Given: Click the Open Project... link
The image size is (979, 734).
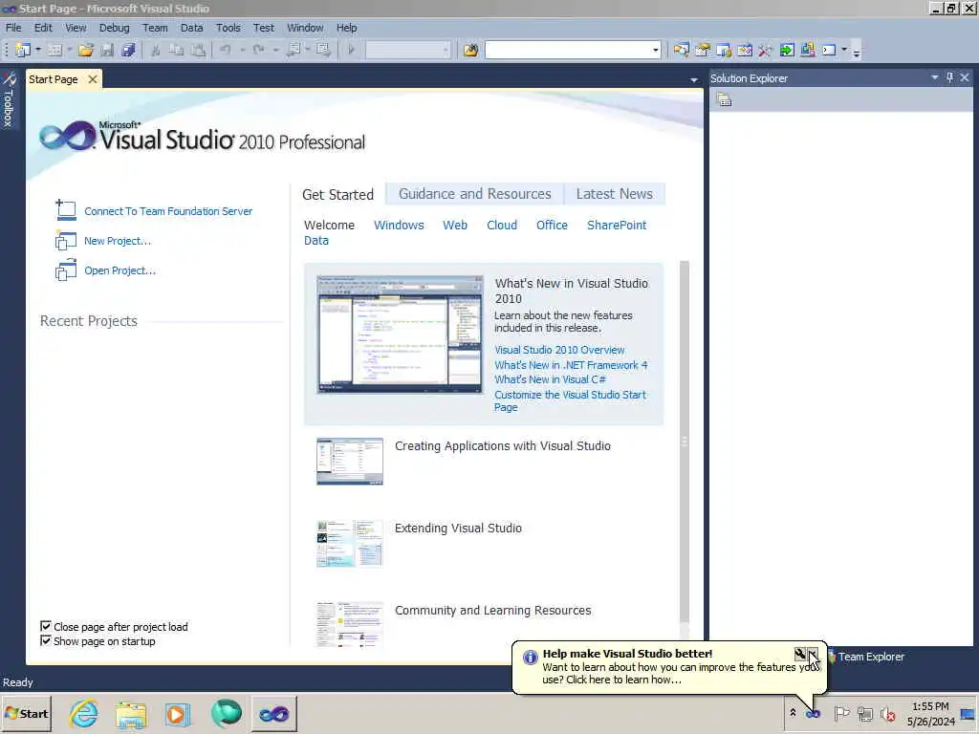Looking at the screenshot, I should tap(120, 270).
